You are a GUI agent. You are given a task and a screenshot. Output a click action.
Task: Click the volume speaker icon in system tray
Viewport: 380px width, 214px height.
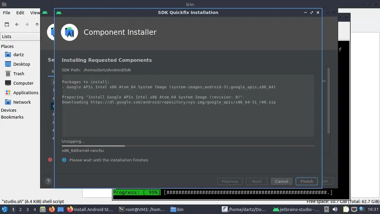click(335, 209)
